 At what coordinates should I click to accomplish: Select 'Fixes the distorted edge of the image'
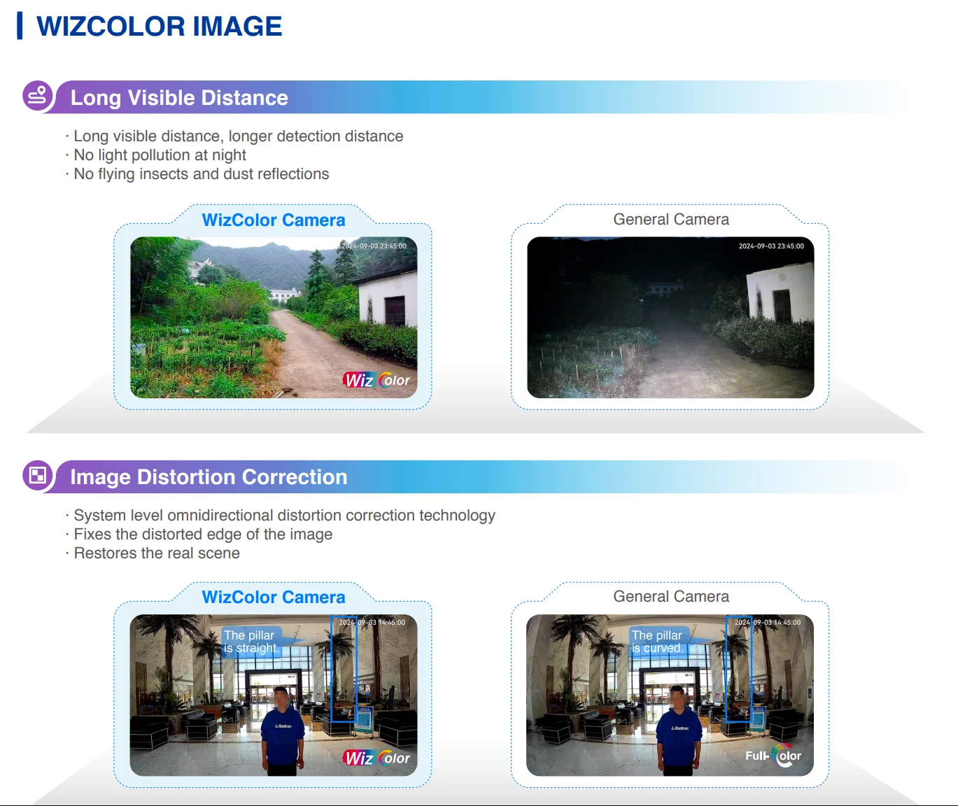click(203, 535)
